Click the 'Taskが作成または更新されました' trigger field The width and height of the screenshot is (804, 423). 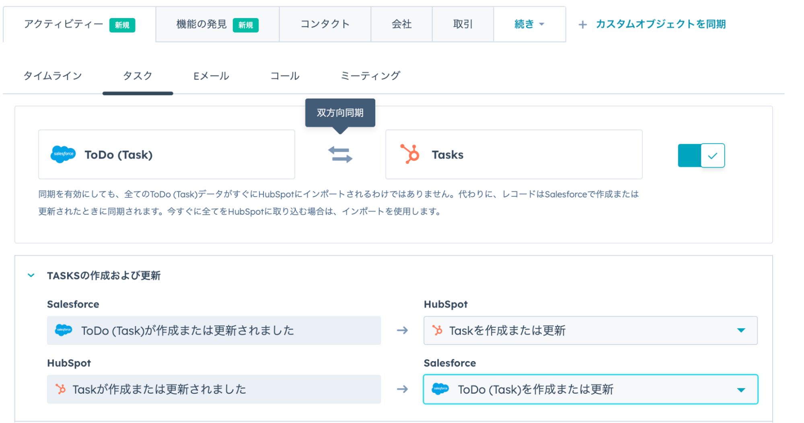[214, 389]
